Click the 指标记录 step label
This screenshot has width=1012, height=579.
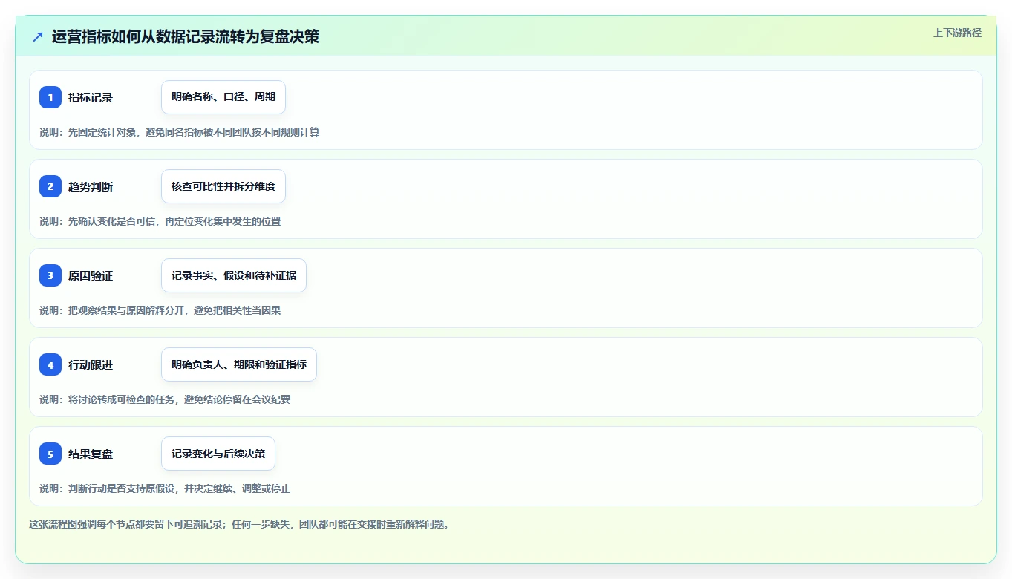(91, 97)
